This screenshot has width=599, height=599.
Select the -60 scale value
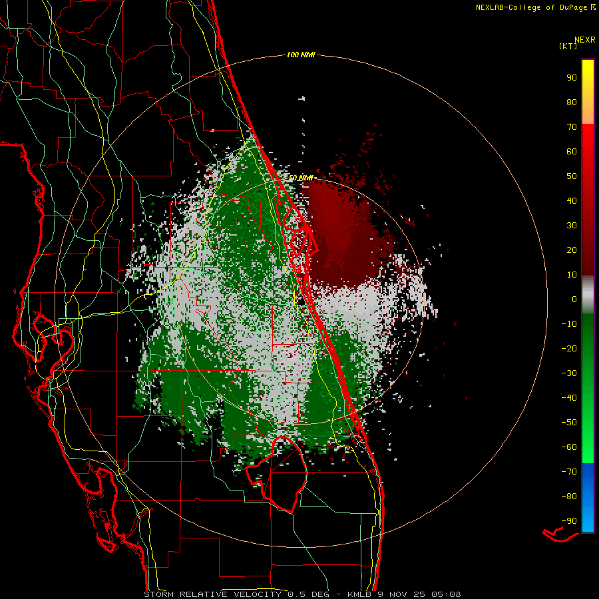click(569, 447)
